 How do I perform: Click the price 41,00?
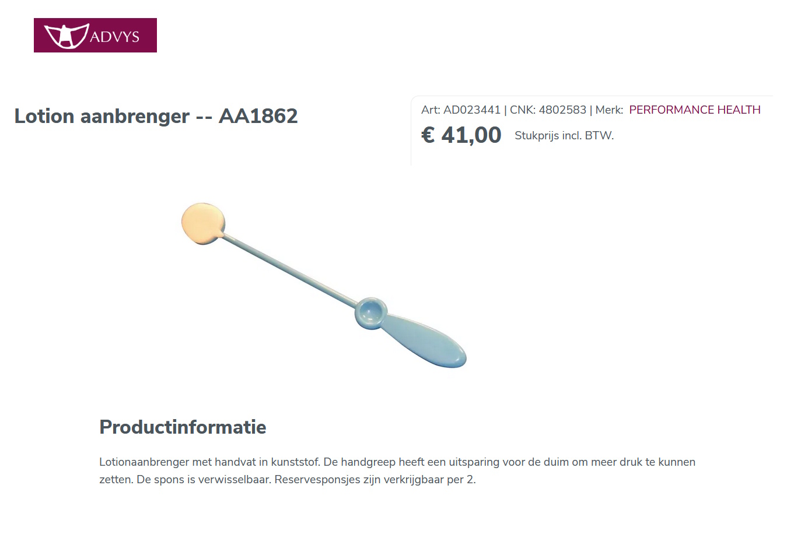(x=471, y=135)
